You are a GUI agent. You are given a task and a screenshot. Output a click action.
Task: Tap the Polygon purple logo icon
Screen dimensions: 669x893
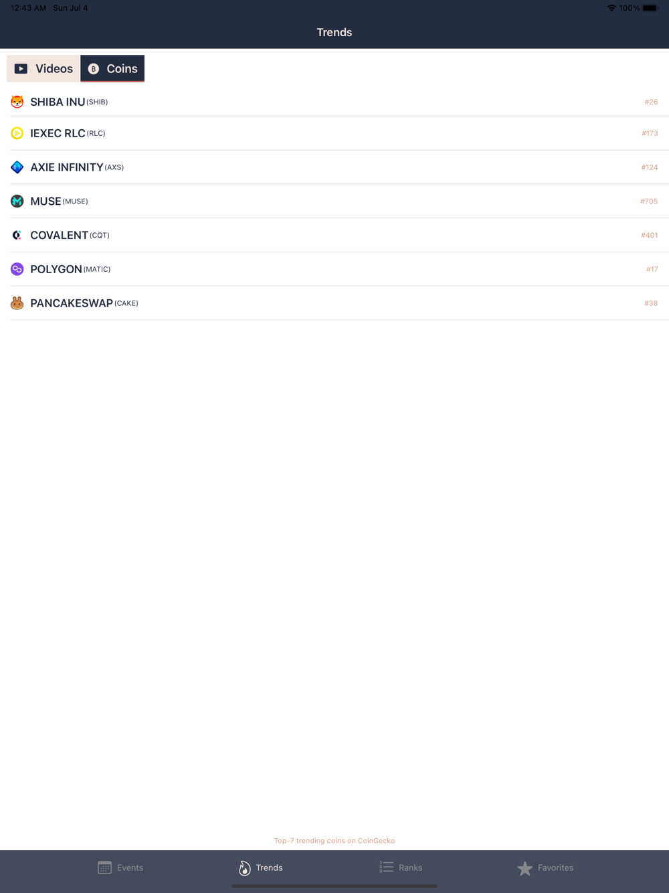(17, 269)
